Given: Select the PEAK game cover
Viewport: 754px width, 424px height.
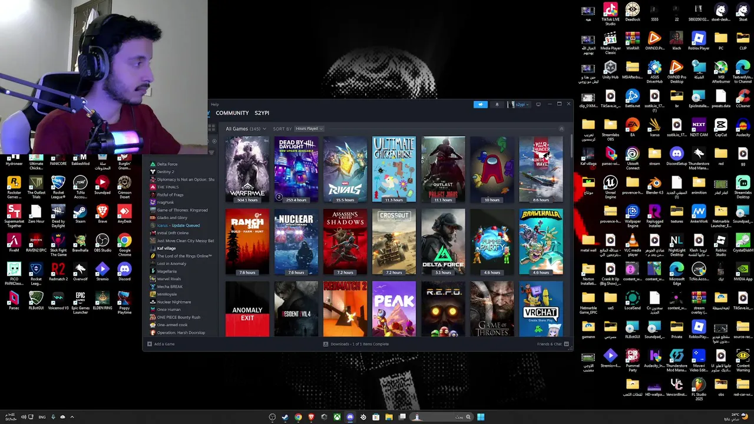Looking at the screenshot, I should (393, 309).
